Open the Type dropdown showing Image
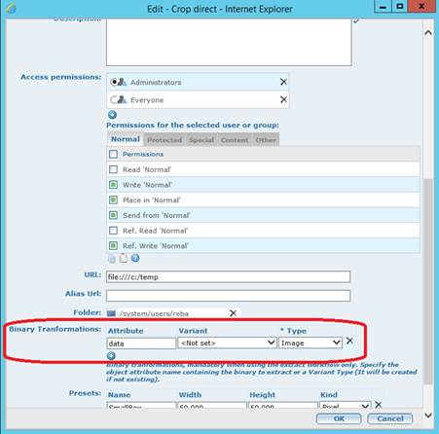 [x=311, y=343]
